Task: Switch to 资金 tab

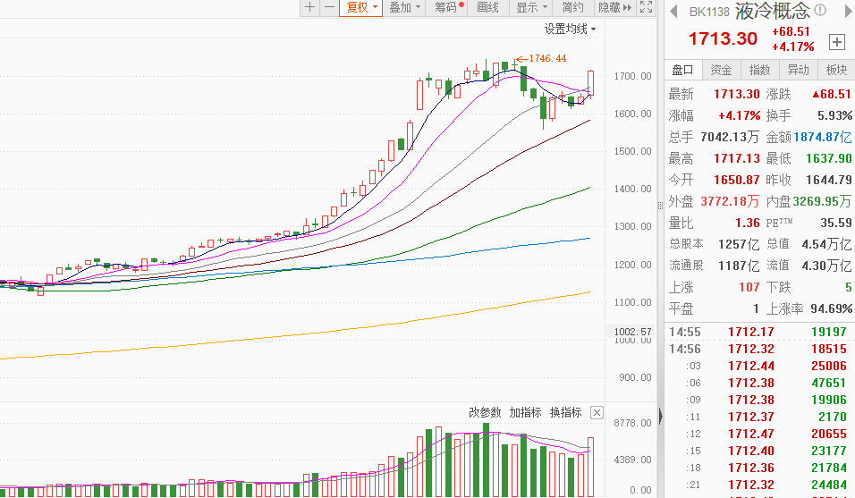Action: pos(721,70)
